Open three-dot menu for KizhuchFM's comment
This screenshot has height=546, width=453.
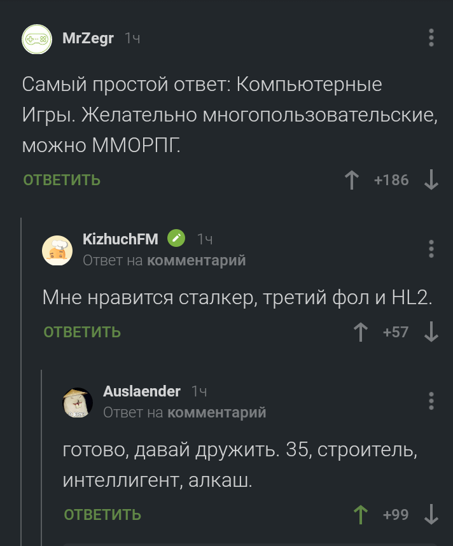[x=431, y=248]
